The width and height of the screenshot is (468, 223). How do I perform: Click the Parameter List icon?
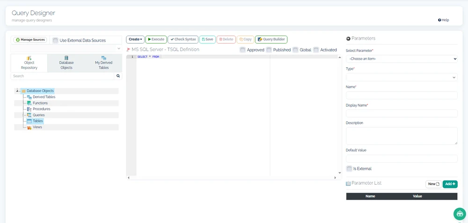click(x=348, y=183)
